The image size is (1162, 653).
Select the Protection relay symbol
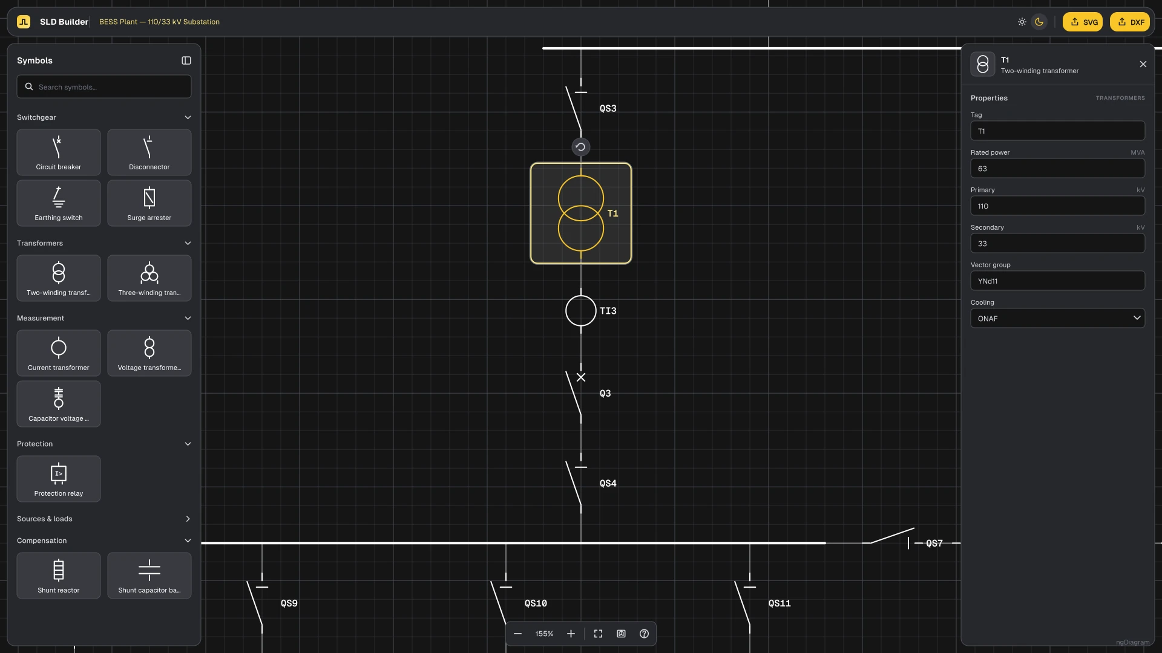[x=59, y=479]
